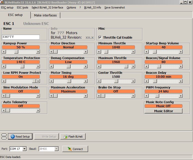
Task: Click Sine Modulation Mode right arrow
Action: click(x=38, y=96)
